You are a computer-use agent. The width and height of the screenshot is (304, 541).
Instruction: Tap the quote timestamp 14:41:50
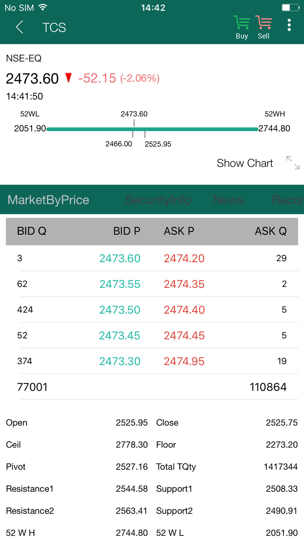click(x=25, y=96)
